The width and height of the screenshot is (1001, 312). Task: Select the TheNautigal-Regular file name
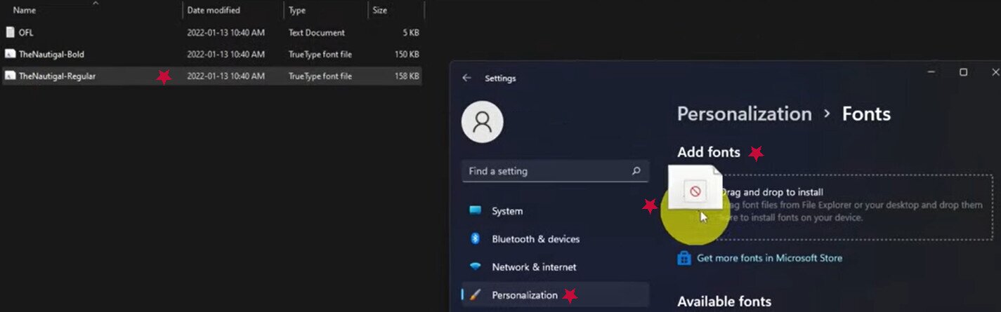tap(58, 76)
